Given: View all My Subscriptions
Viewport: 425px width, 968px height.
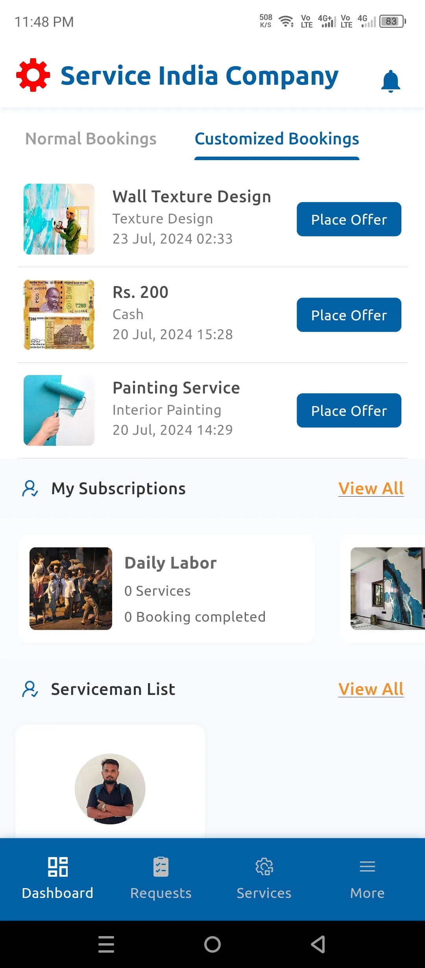Looking at the screenshot, I should (x=371, y=488).
